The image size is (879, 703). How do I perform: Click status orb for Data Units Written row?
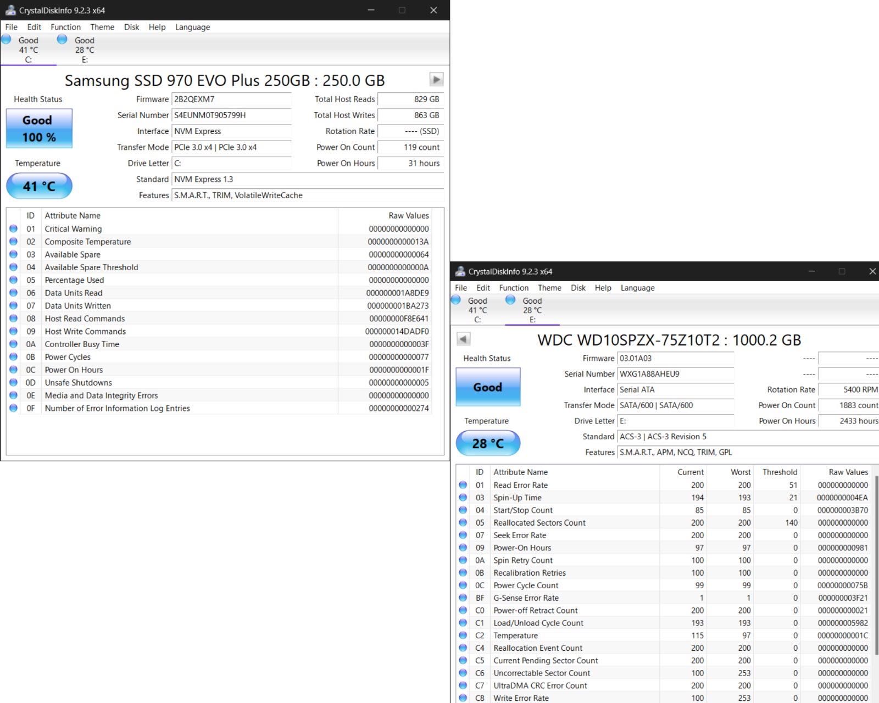(14, 305)
